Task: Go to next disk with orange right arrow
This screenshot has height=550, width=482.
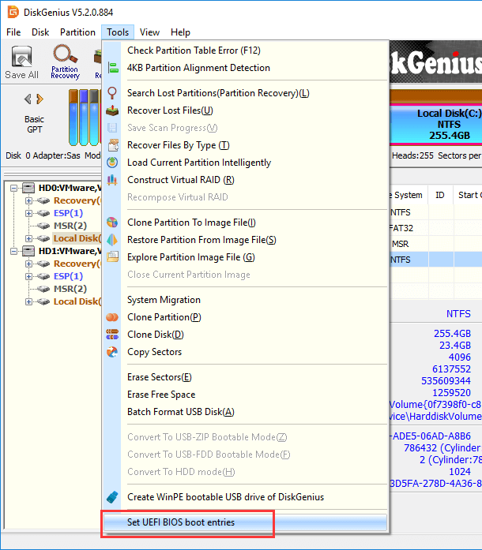Action: 40,99
